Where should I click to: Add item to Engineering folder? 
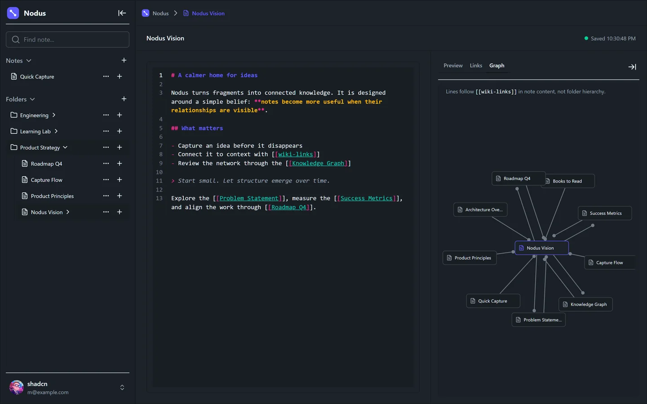click(120, 115)
